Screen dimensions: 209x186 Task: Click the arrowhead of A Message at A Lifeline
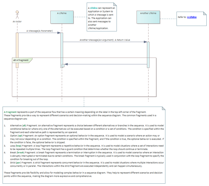(x=59, y=33)
